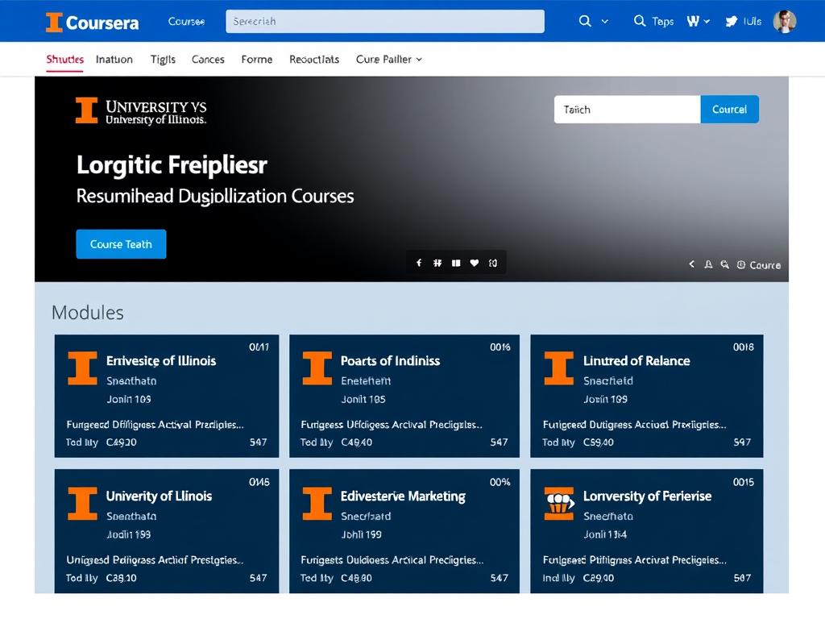Click the C49.40 price on Poarts of Indiniss card
Viewport: 825px width, 619px height.
[x=357, y=442]
